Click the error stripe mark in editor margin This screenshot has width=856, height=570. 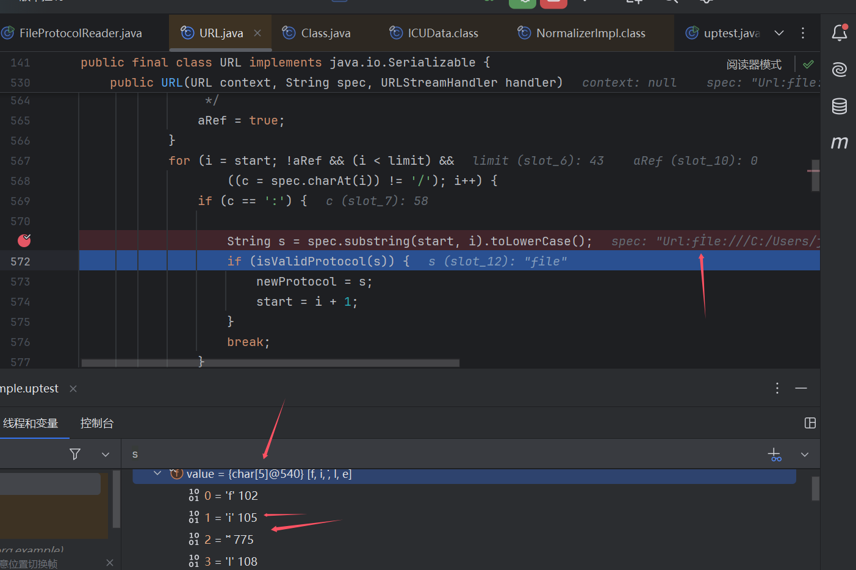[x=813, y=170]
